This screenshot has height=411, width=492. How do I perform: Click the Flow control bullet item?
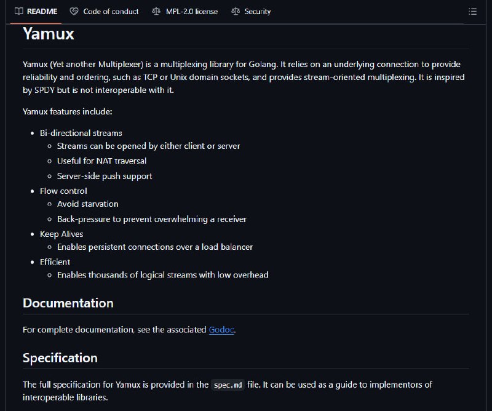pos(63,191)
